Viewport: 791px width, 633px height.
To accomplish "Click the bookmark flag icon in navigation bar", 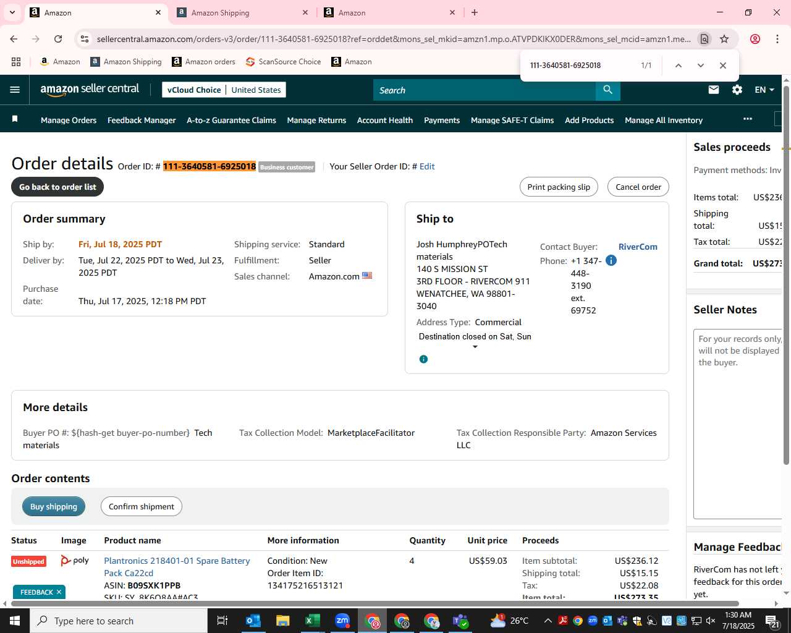I will [15, 119].
